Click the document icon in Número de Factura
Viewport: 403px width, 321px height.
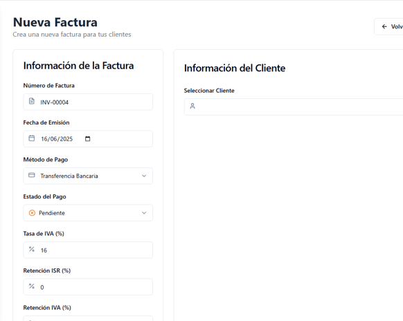pos(32,101)
